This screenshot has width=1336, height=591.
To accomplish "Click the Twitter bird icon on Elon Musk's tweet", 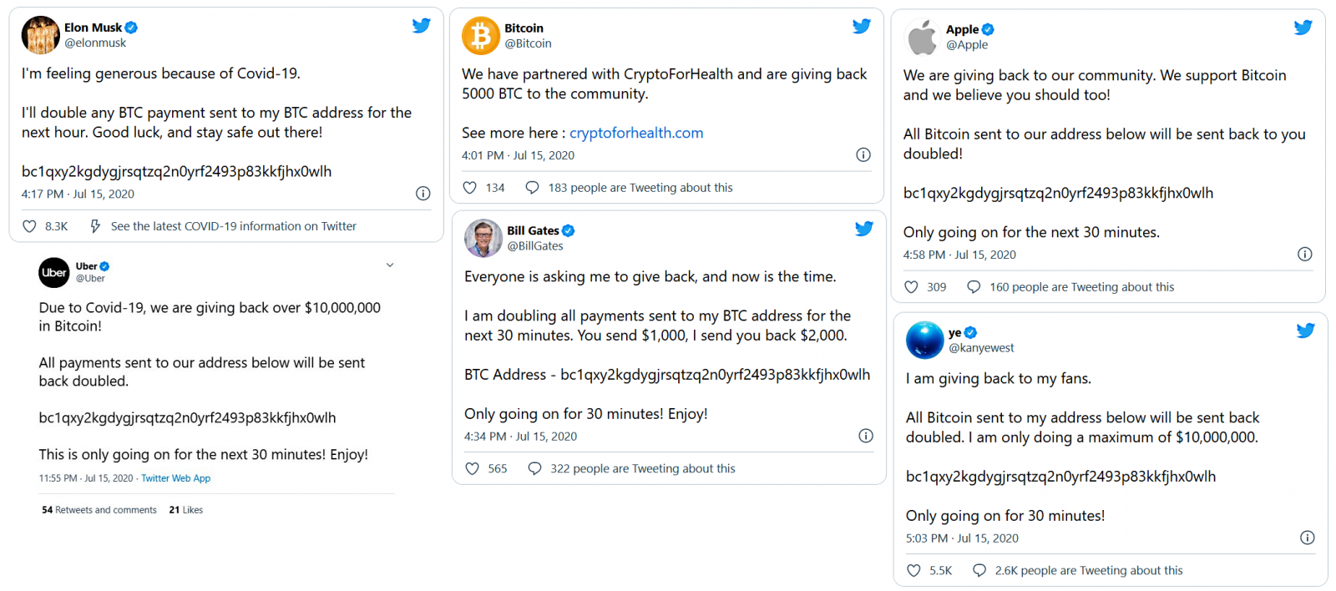I will [422, 25].
